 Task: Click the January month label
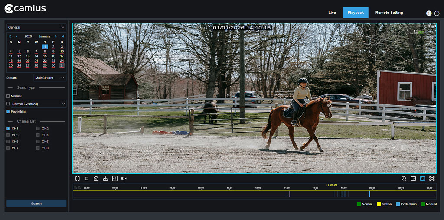coord(45,36)
